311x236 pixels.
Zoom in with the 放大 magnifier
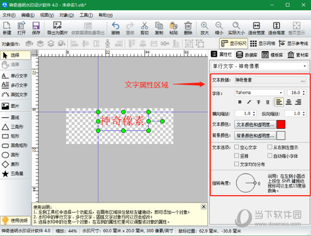click(205, 28)
